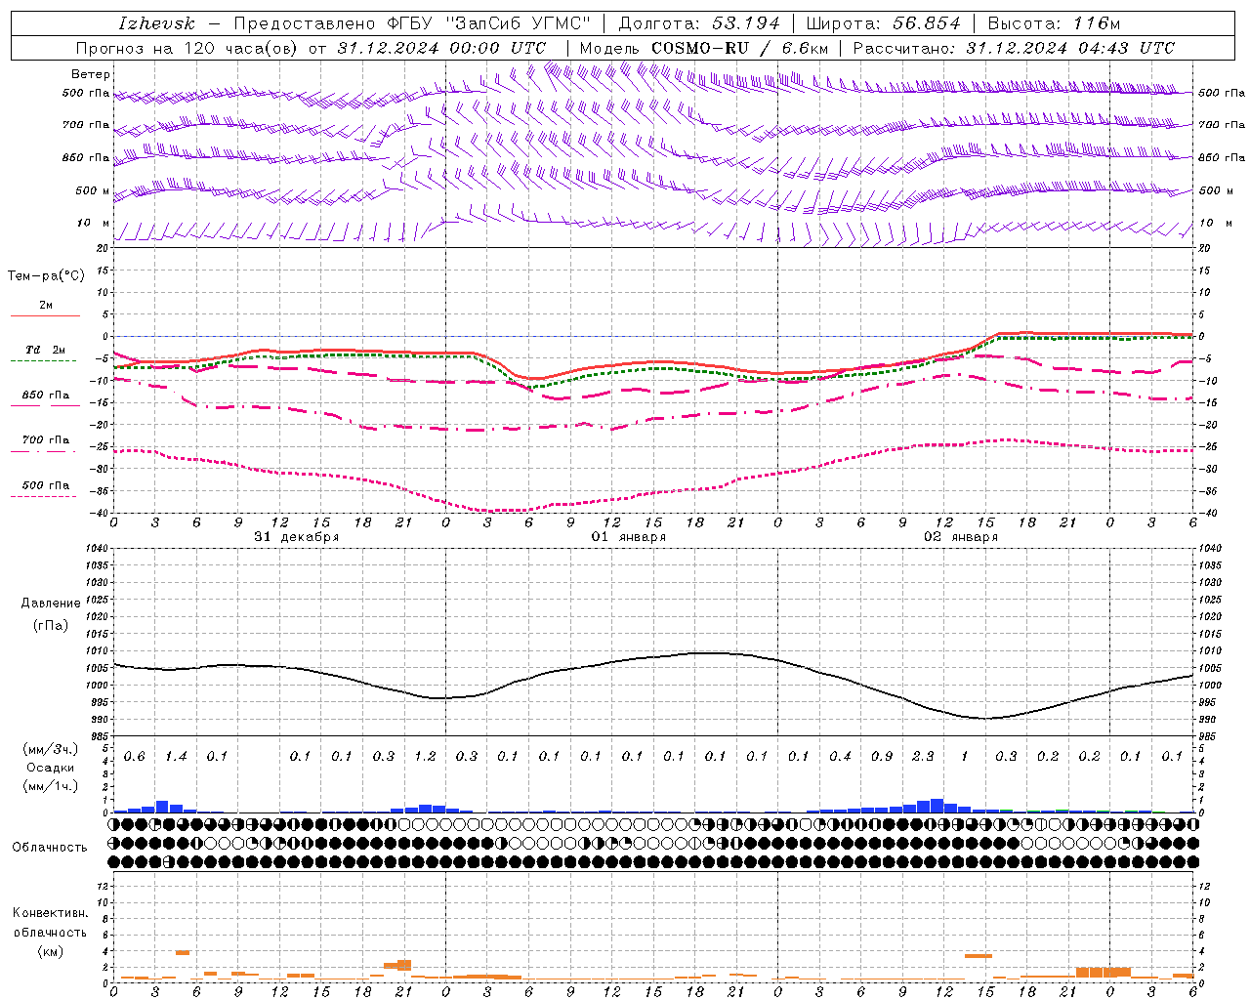The height and width of the screenshot is (1000, 1250).
Task: Click the 31 декабря date label
Action: click(x=297, y=536)
